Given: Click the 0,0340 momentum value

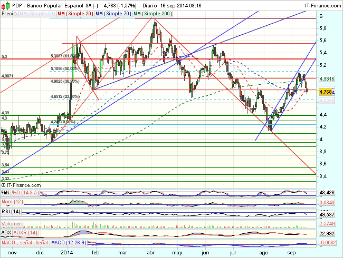Looking at the screenshot, I should point(327,203).
